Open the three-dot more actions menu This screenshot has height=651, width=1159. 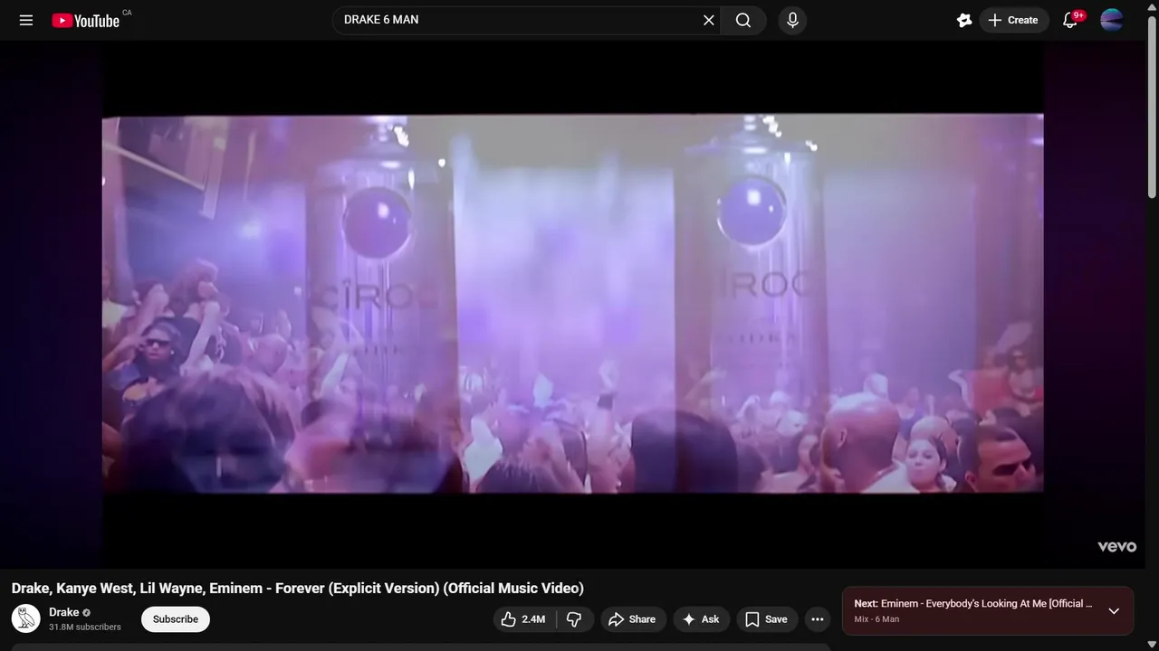818,619
